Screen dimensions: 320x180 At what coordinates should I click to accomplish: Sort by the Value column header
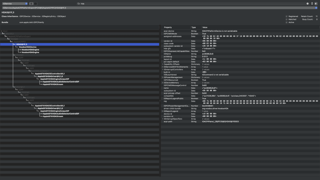[260, 27]
